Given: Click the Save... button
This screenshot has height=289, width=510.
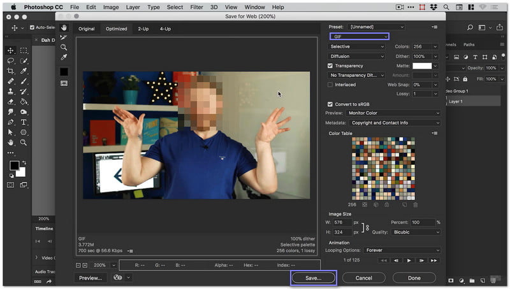Looking at the screenshot, I should 314,278.
